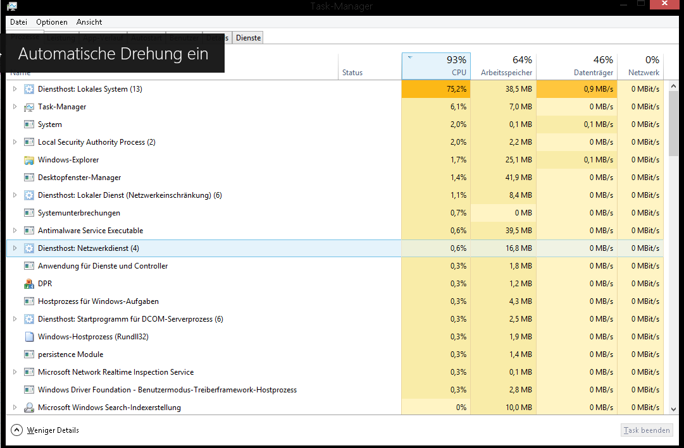Click the Weniger Details link

pos(53,430)
